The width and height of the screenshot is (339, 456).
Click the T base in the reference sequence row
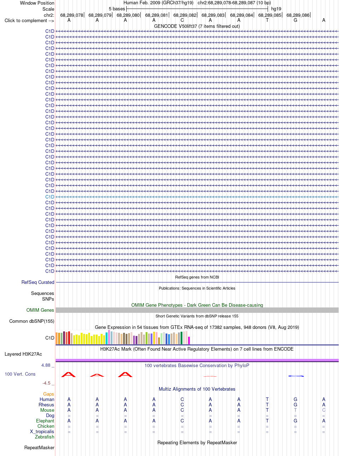coord(267,20)
